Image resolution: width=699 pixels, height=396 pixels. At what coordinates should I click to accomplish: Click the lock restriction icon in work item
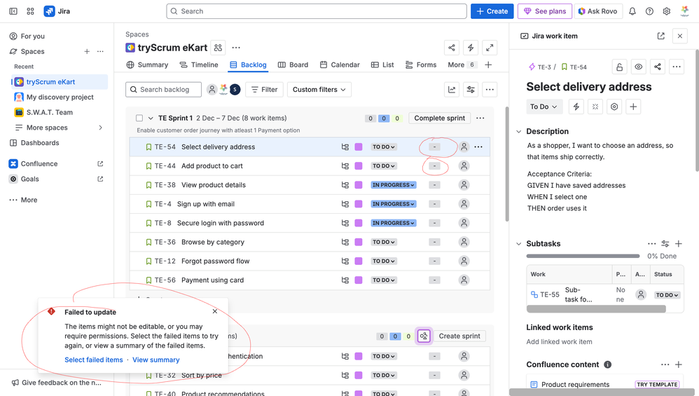(619, 67)
